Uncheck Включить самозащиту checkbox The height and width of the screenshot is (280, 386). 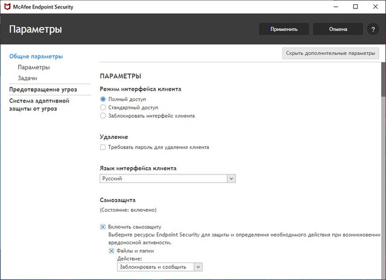point(103,227)
